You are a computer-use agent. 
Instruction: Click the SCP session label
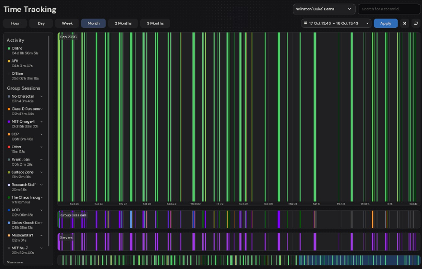click(15, 134)
